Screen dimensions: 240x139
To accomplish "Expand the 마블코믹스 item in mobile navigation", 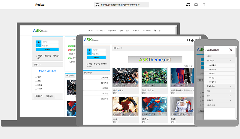I will pos(230,86).
